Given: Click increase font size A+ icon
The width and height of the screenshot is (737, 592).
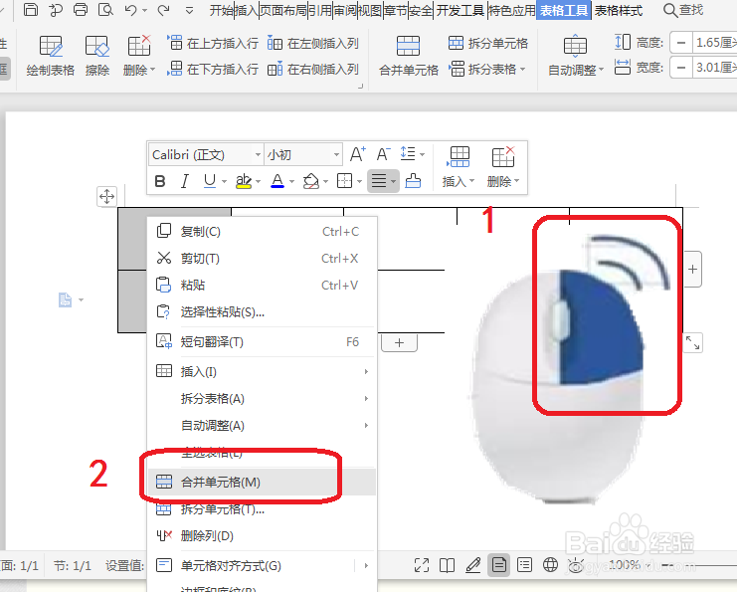Looking at the screenshot, I should click(358, 154).
